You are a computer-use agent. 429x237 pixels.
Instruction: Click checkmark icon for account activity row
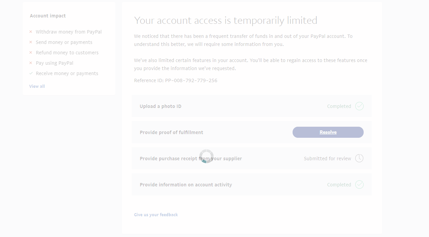click(x=359, y=185)
